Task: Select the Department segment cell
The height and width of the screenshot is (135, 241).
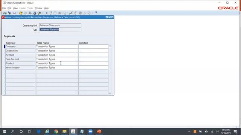Action: 20,51
